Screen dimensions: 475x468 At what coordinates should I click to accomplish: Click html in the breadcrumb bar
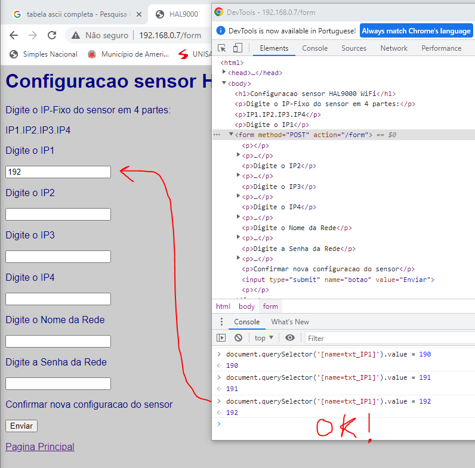tap(223, 306)
